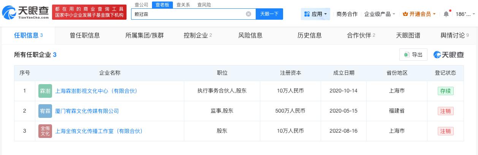Open the 应用 apps grid menu
This screenshot has width=478, height=155.
315,14
